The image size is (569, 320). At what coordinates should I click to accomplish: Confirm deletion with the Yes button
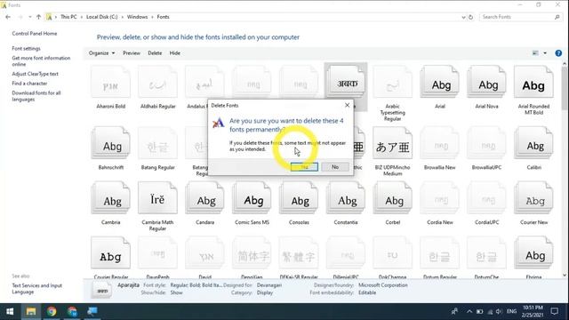[304, 167]
